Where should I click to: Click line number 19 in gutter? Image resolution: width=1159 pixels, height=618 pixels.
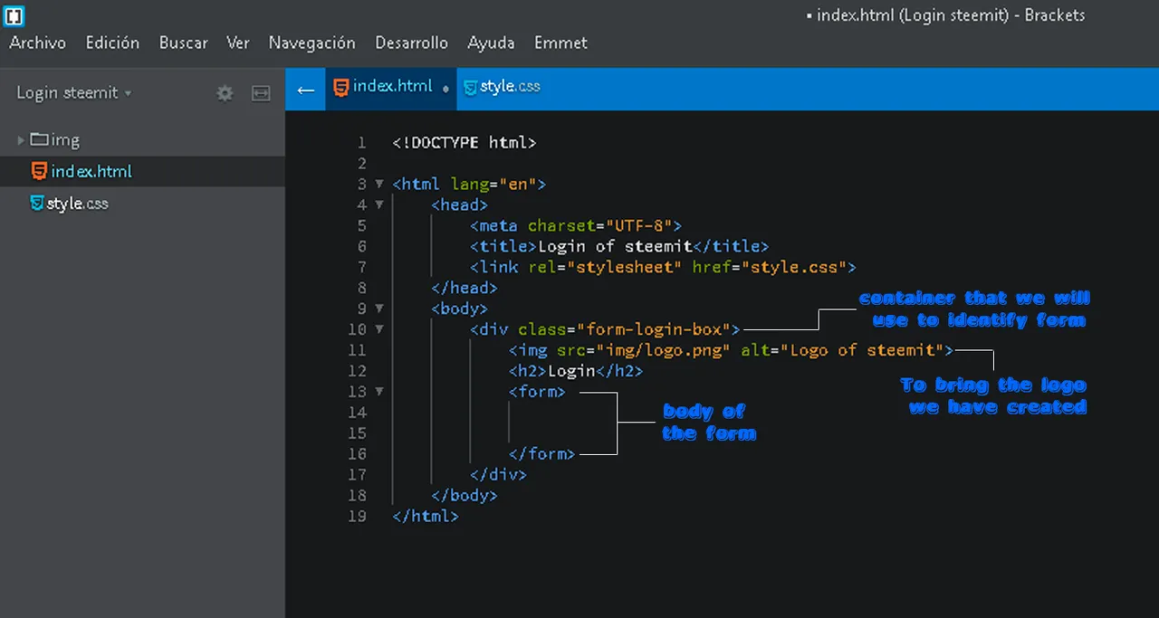click(x=357, y=517)
